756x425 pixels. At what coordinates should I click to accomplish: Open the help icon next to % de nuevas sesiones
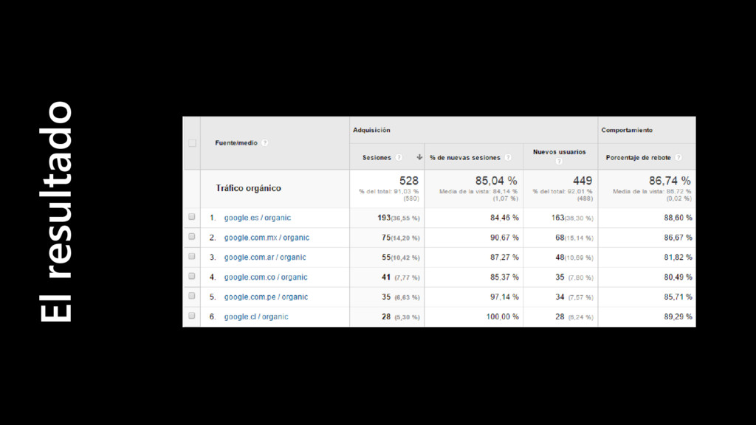(508, 158)
